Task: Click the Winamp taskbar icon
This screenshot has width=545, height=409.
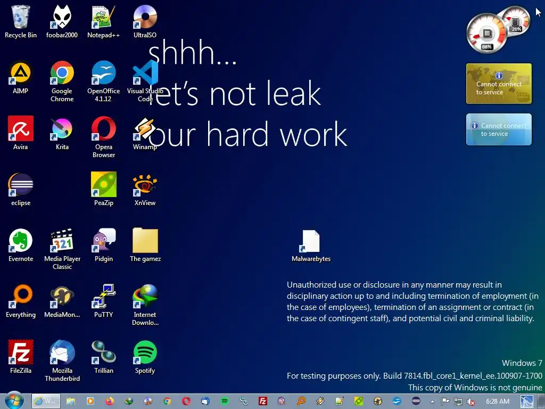Action: (320, 401)
